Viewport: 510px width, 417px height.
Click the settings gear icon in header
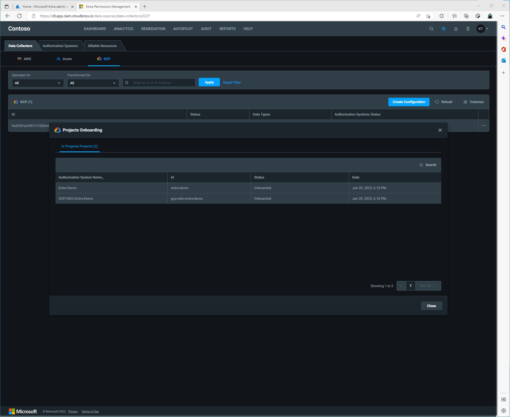(443, 29)
